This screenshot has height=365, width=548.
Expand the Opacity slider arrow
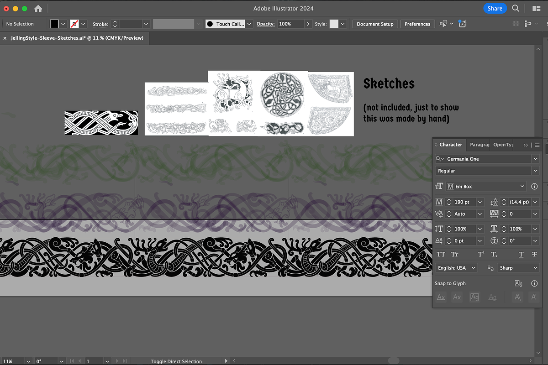click(308, 24)
